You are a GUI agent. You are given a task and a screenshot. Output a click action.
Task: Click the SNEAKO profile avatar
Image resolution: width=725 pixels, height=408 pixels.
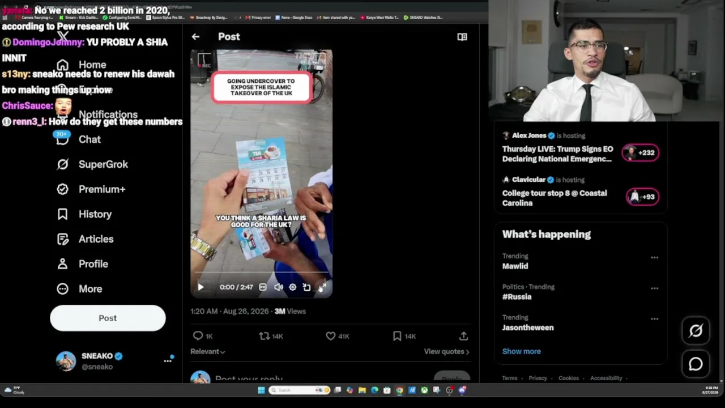(66, 361)
